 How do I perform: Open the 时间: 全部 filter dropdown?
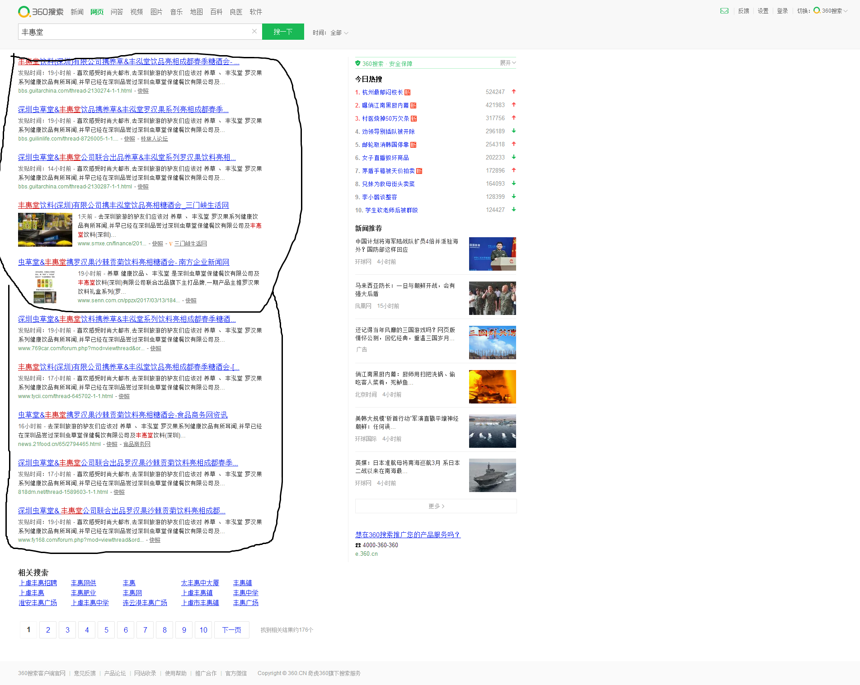[330, 33]
